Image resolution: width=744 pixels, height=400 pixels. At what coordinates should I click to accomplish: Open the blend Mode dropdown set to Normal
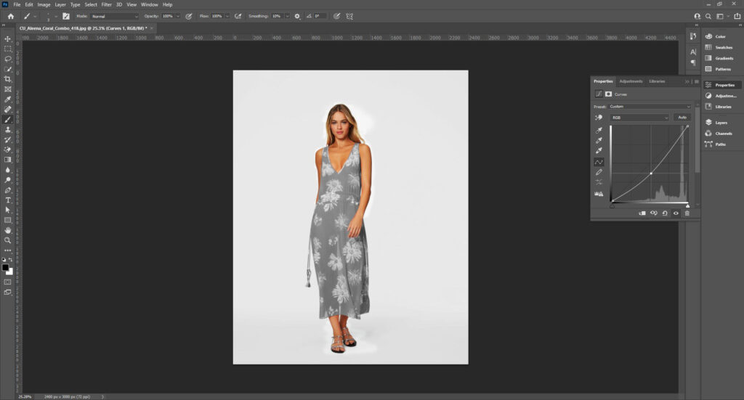pos(115,16)
